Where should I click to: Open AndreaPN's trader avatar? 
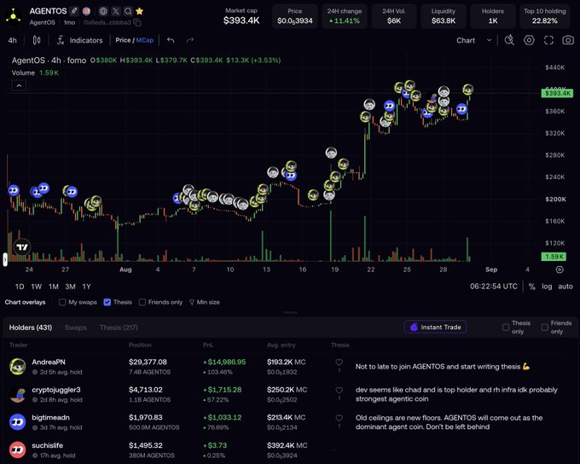[17, 366]
